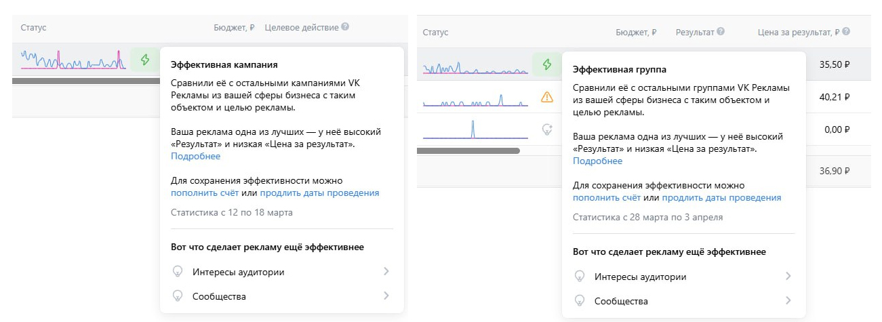Expand Сообщества chevron in Эффективная группа popup

point(788,301)
